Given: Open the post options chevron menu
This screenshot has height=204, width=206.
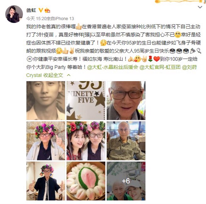Looking at the screenshot, I should click(200, 7).
